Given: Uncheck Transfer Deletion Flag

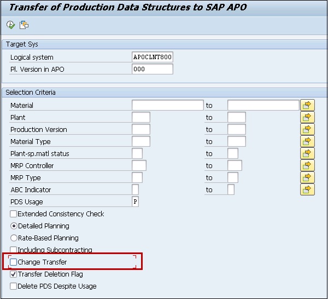Looking at the screenshot, I should click(14, 274).
